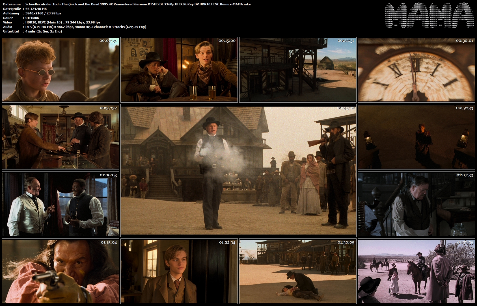Image resolution: width=477 pixels, height=306 pixels.
Task: Click the 4 subs subtitle info text
Action: [x=44, y=31]
